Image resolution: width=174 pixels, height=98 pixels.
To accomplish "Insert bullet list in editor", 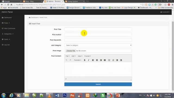I will 109,60.
